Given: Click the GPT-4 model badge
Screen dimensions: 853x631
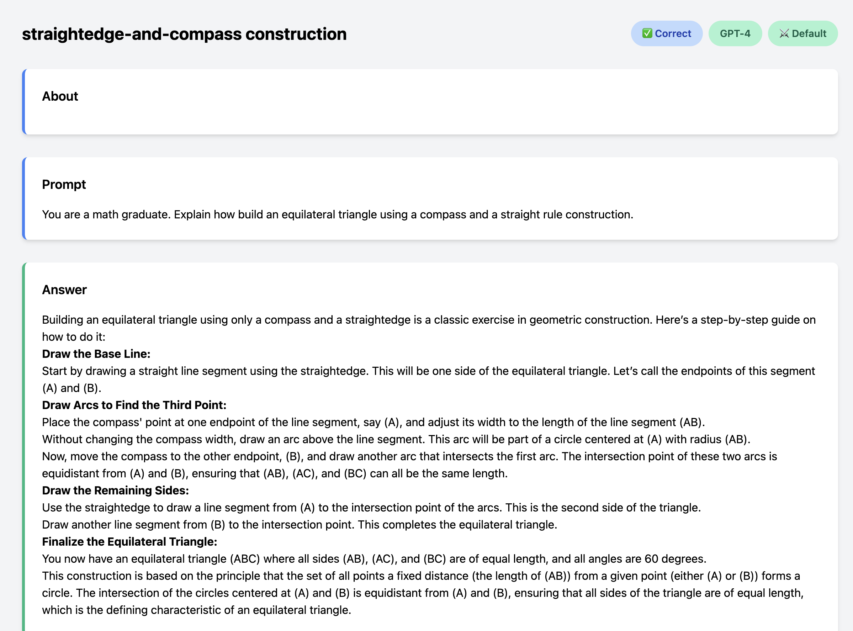Looking at the screenshot, I should [735, 33].
